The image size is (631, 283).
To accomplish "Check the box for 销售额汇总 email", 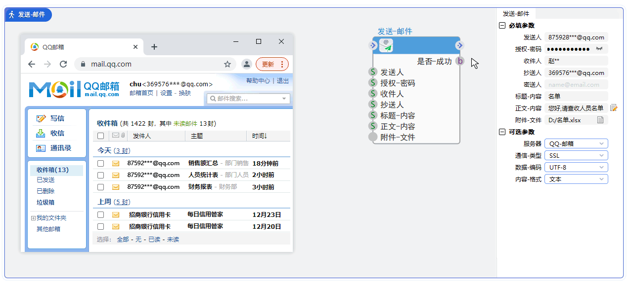I will 101,163.
